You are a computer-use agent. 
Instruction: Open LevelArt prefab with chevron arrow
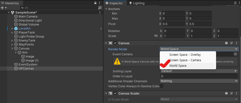[x=101, y=28]
